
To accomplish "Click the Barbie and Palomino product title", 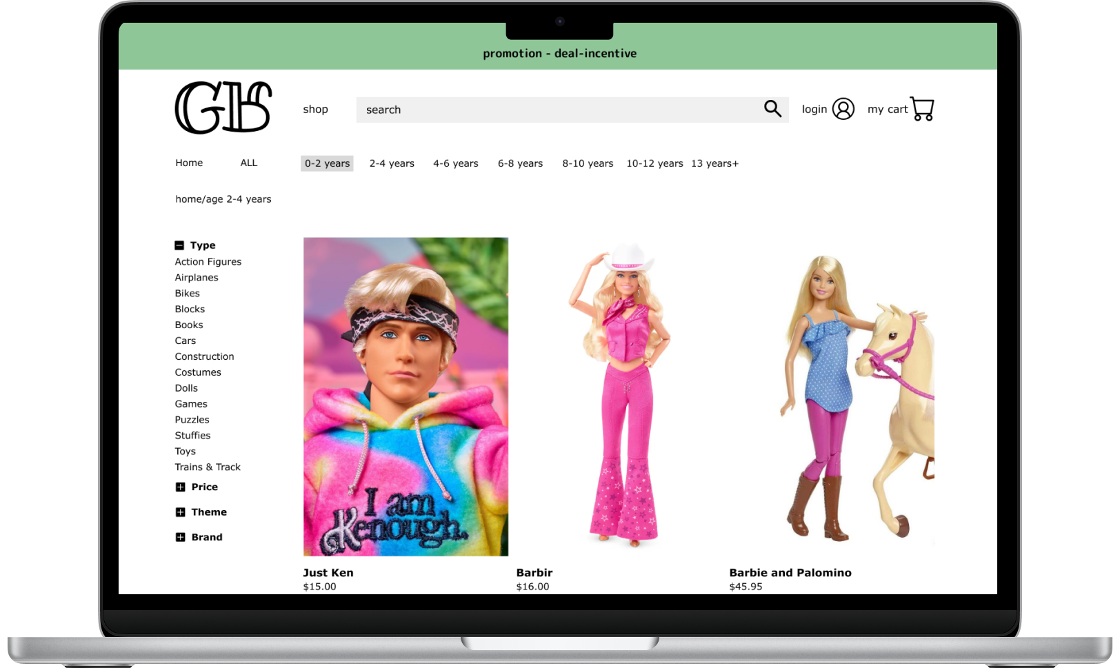I will [x=790, y=573].
